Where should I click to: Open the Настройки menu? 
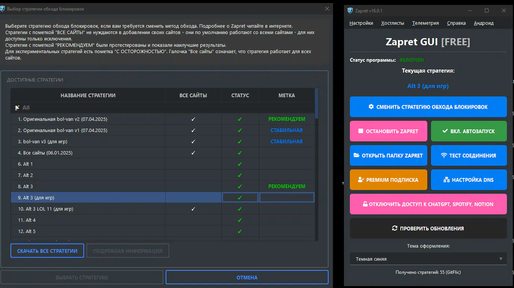(361, 23)
